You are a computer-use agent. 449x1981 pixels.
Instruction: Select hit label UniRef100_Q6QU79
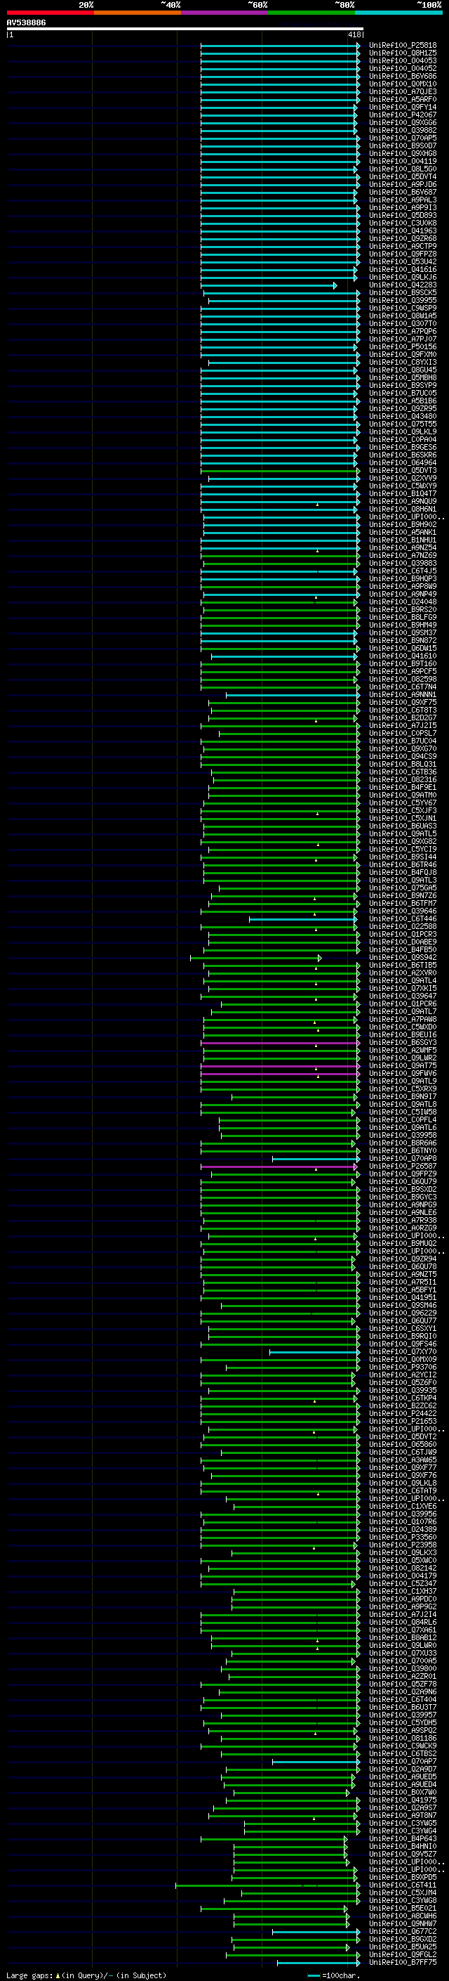pyautogui.click(x=403, y=1183)
